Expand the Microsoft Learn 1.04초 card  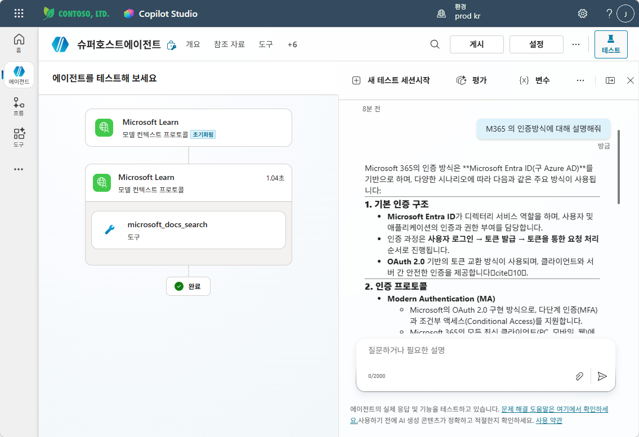tap(188, 183)
